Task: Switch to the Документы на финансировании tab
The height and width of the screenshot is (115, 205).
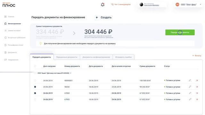Action: pyautogui.click(x=96, y=57)
